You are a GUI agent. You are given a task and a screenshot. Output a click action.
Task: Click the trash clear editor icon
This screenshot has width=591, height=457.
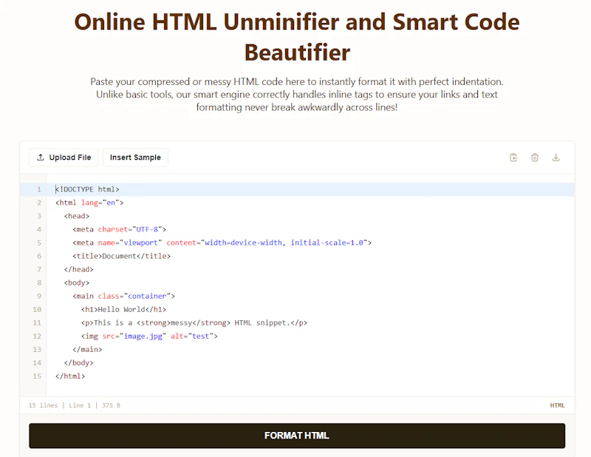(534, 158)
